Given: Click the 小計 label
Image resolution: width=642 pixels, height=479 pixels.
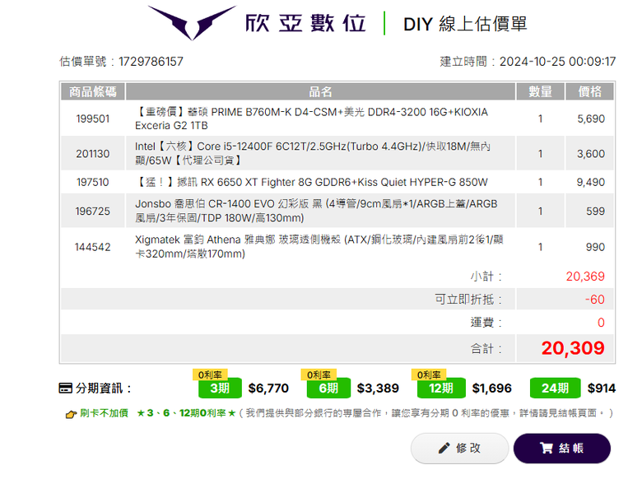Looking at the screenshot, I should click(x=486, y=277).
